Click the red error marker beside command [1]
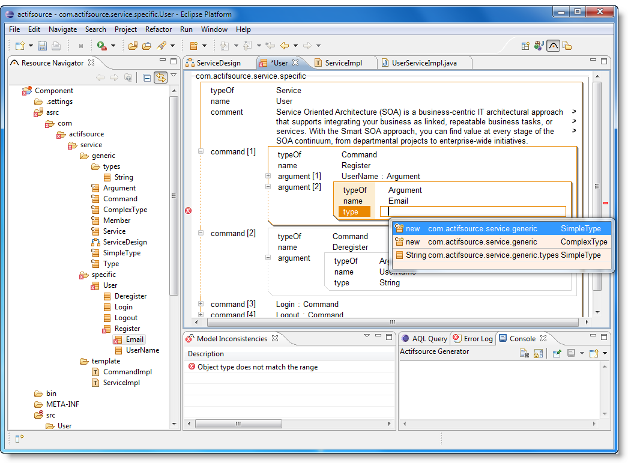This screenshot has width=628, height=471. coord(188,210)
